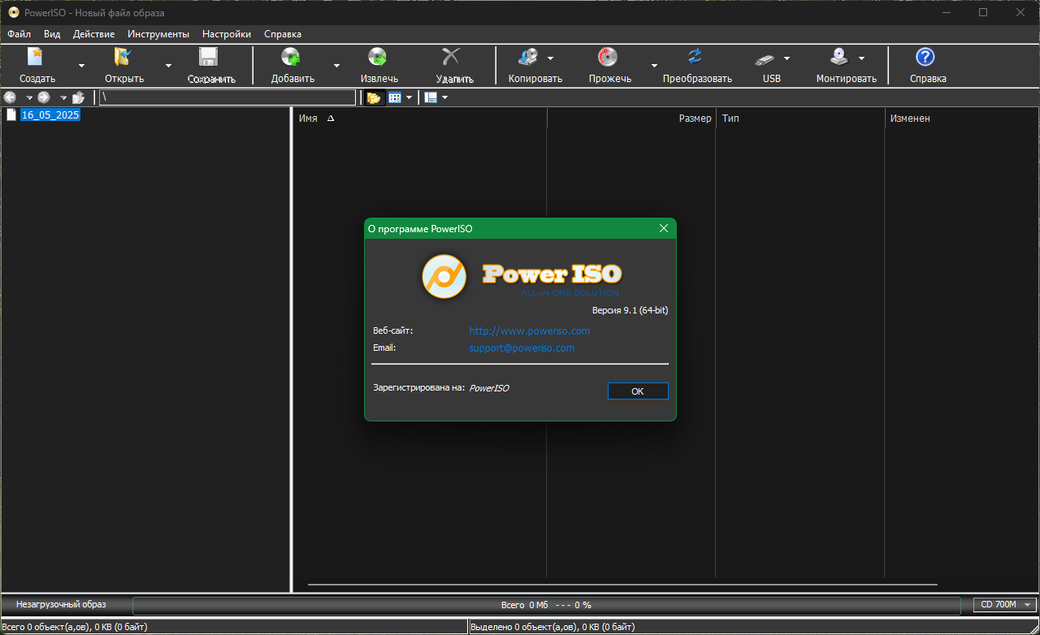Open the Back history dropdown arrow

28,98
